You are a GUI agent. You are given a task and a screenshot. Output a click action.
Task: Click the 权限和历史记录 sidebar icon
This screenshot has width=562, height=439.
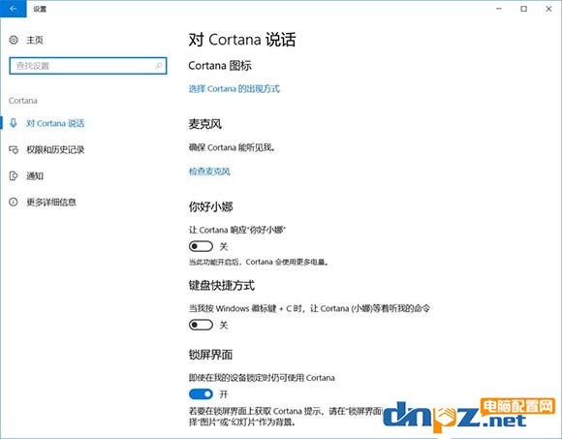14,149
